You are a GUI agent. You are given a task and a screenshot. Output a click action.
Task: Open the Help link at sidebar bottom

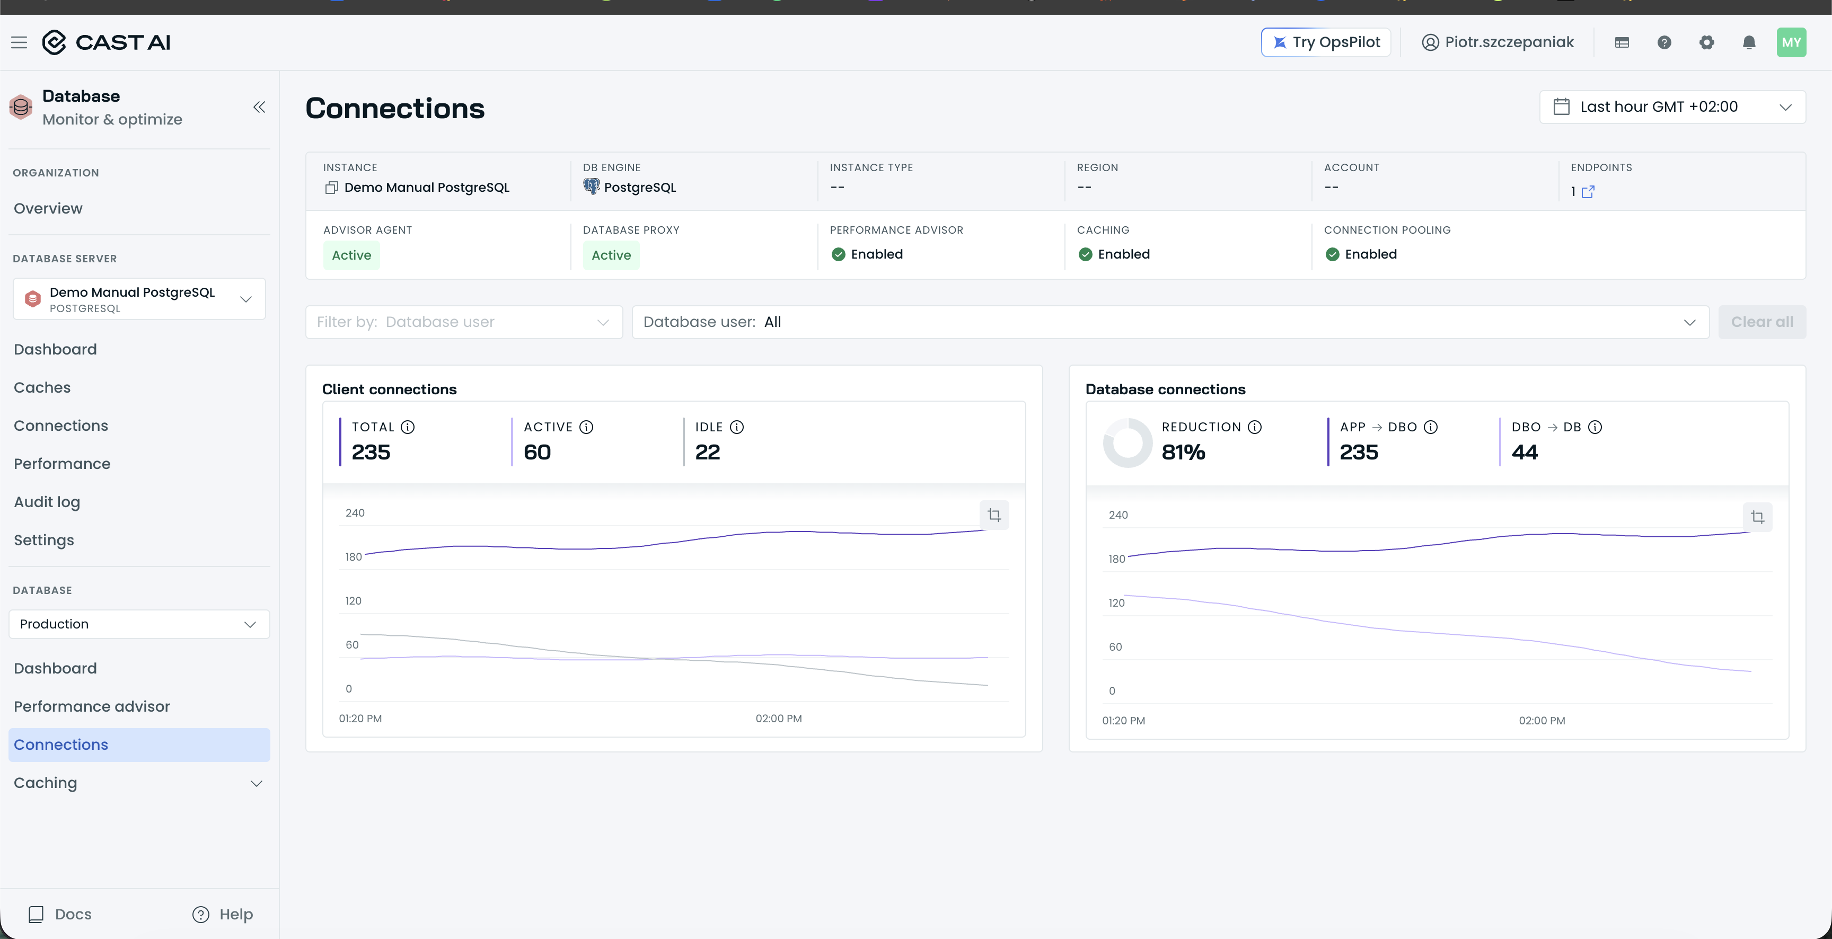[223, 914]
